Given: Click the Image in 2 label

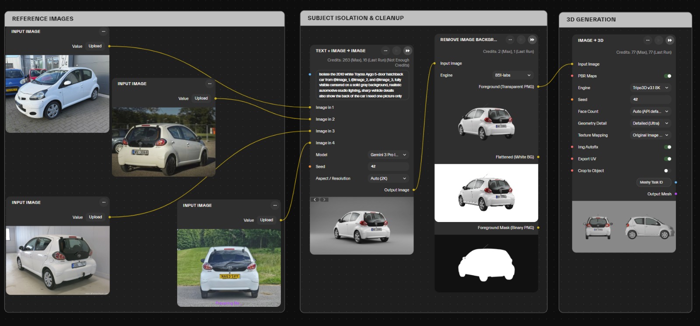Looking at the screenshot, I should [325, 119].
